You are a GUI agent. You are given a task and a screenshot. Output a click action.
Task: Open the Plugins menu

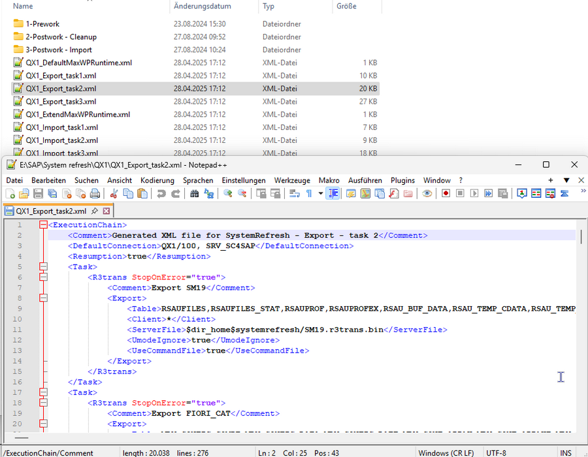pos(402,180)
